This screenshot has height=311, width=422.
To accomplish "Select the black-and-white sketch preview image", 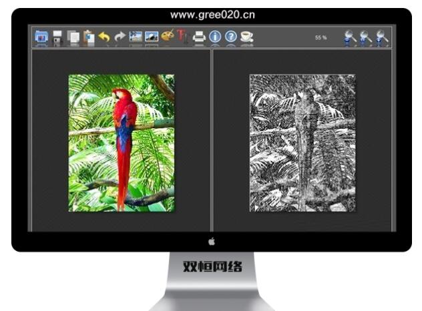I will (302, 143).
